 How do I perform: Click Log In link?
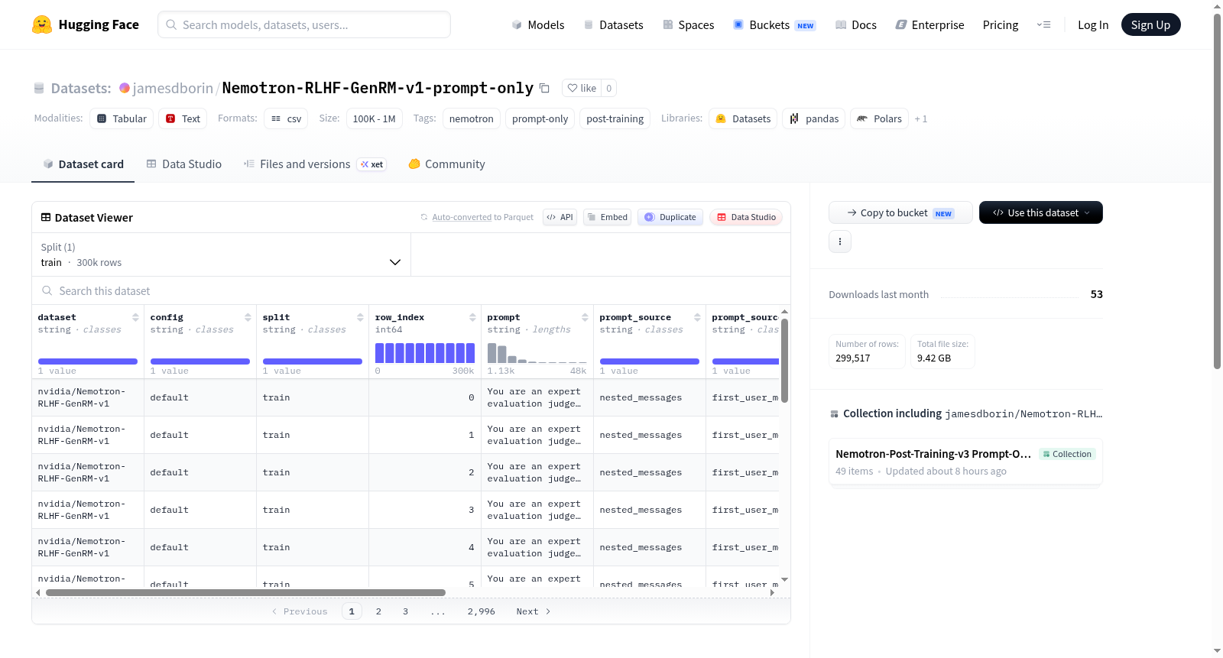(1093, 24)
